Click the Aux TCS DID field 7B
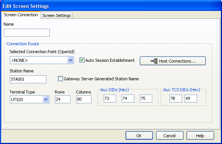The height and width of the screenshot is (144, 222). click(176, 98)
